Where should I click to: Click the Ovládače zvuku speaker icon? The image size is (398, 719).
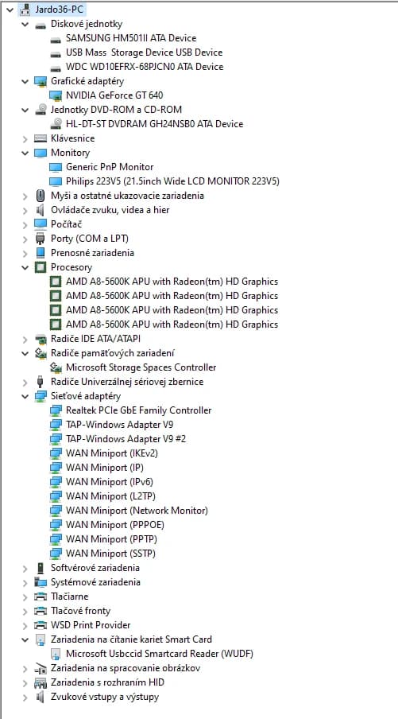point(41,210)
